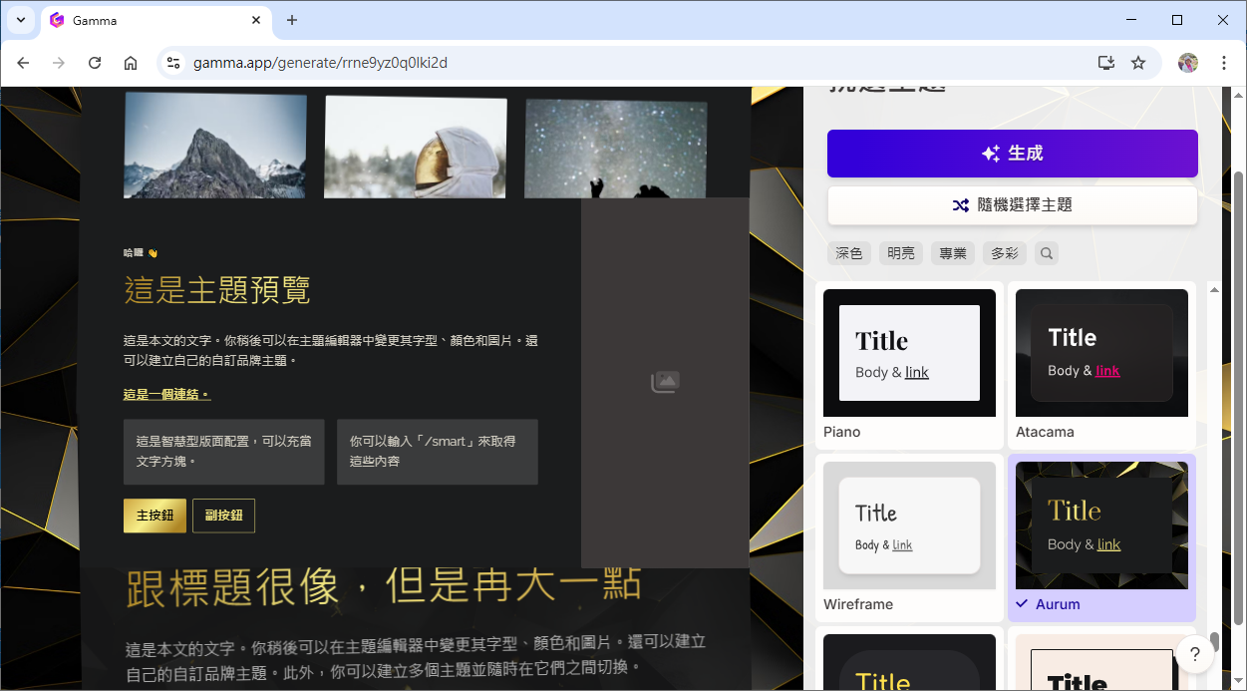Click the smart layout text box 這是智慧型版面配置

(223, 452)
